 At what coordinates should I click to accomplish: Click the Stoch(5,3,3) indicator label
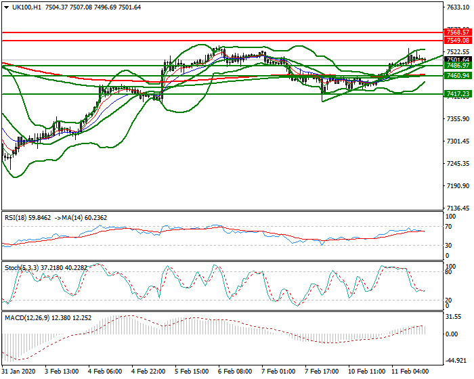(22, 269)
